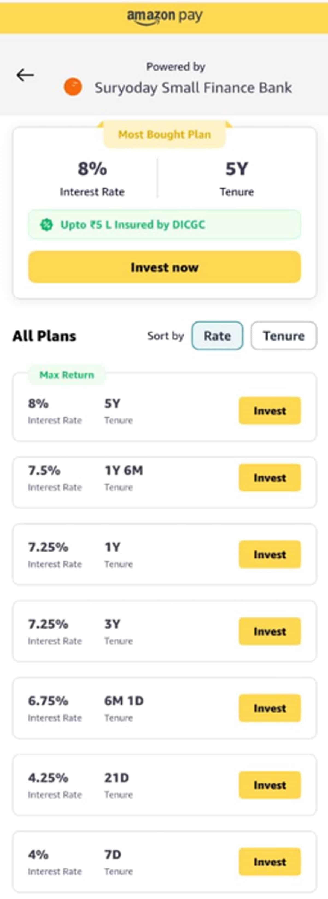Tap the Max Return label
Screen dimensions: 328x899
[x=67, y=375]
